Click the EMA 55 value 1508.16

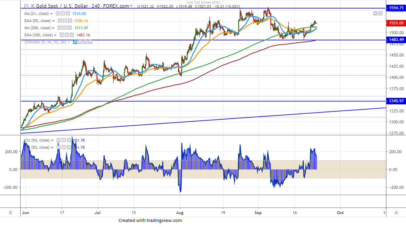(x=81, y=21)
